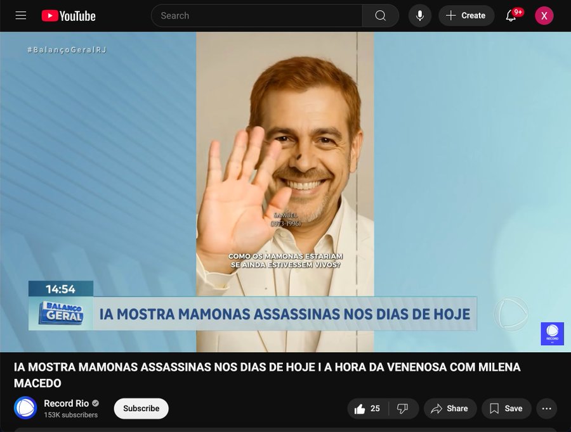Image resolution: width=571 pixels, height=432 pixels.
Task: Open the hamburger guide menu
Action: (x=21, y=16)
